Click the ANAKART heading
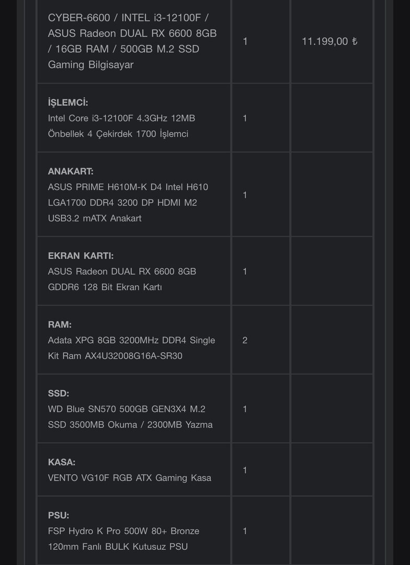Viewport: 410px width, 565px height. tap(71, 171)
